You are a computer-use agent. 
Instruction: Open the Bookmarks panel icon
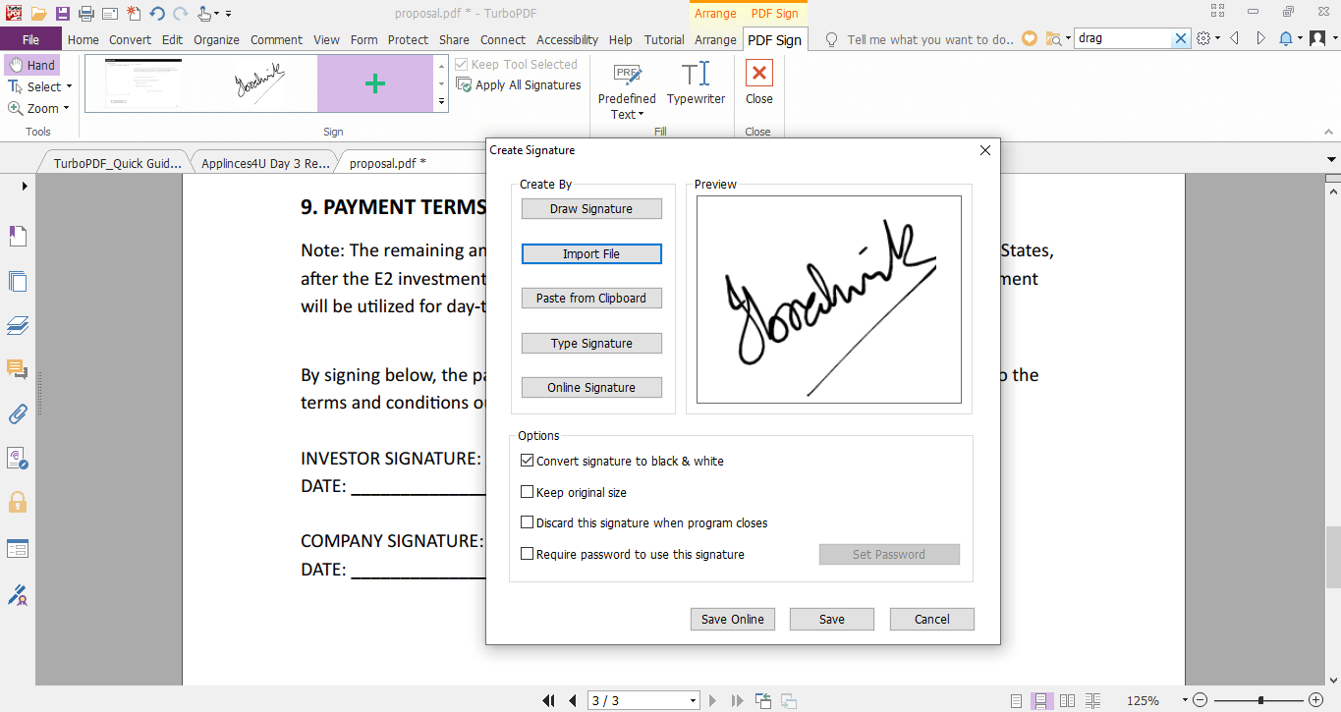17,236
